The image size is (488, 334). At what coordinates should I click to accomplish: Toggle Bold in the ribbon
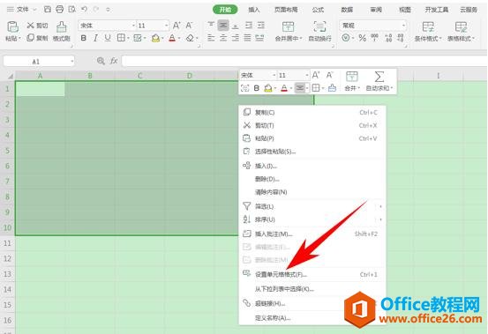84,38
